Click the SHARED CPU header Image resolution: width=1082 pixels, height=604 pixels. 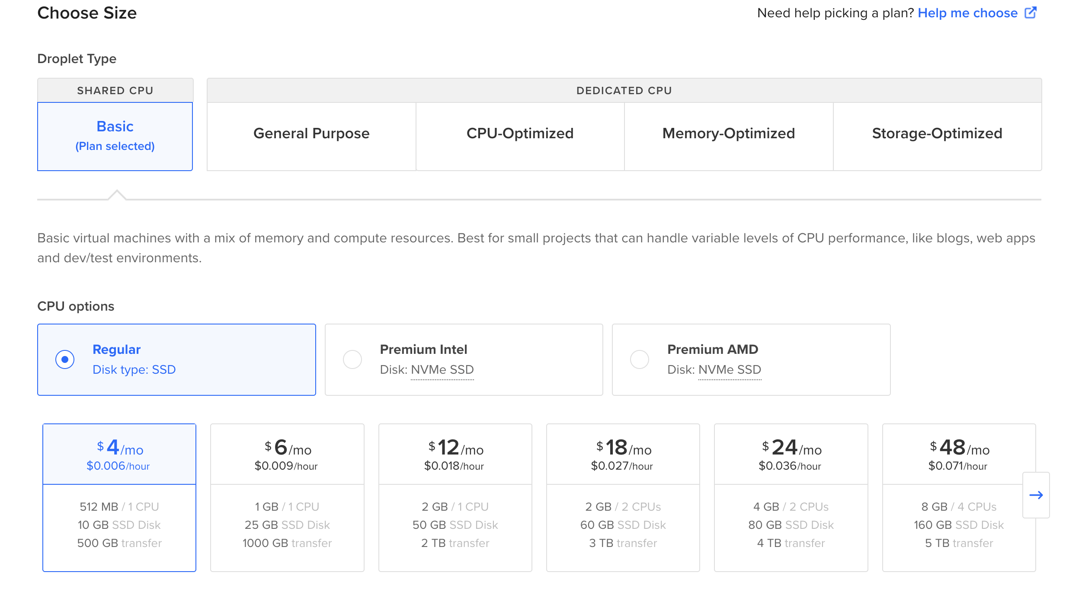pyautogui.click(x=115, y=90)
